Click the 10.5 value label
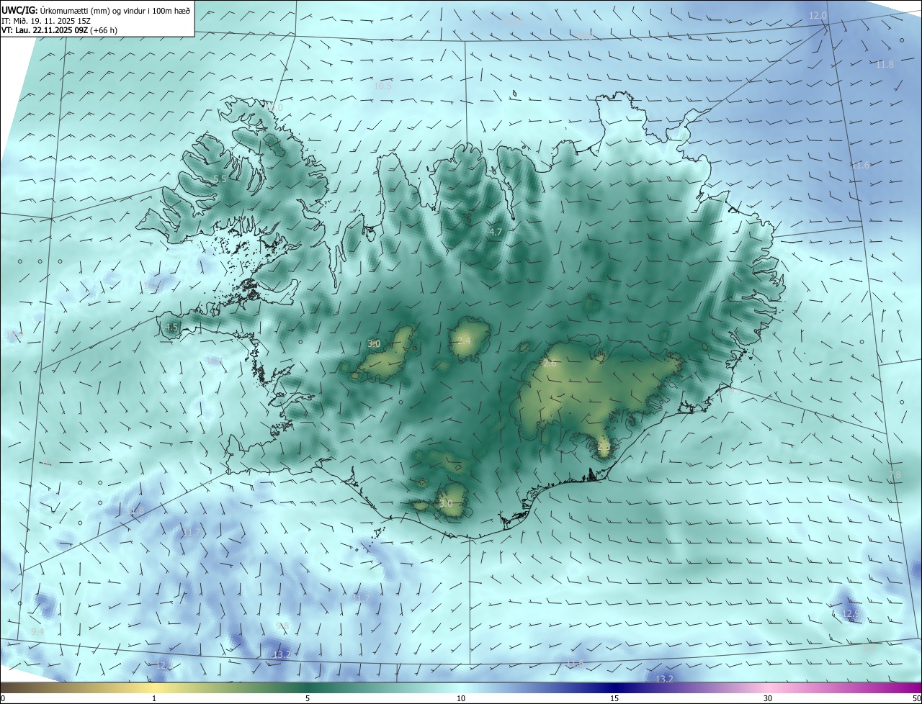This screenshot has height=704, width=922. pos(382,86)
